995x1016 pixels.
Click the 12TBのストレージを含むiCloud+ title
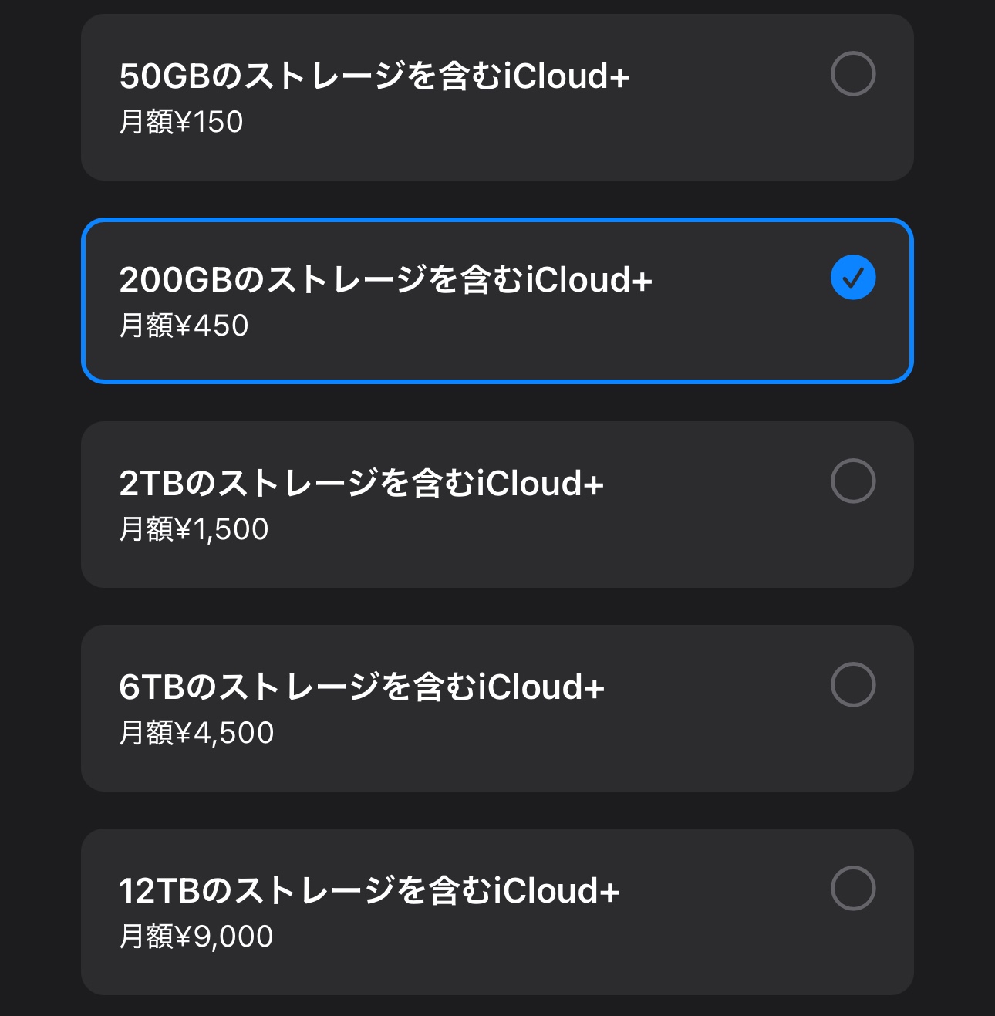(369, 891)
